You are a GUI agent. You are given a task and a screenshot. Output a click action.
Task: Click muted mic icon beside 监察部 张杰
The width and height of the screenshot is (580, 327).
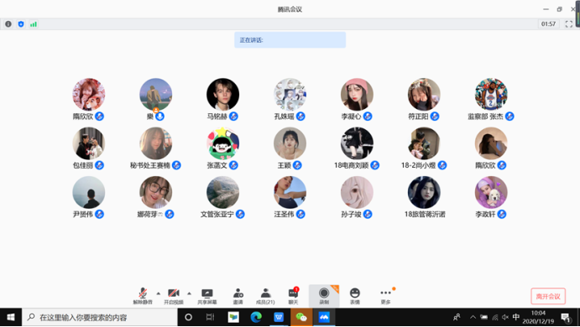tap(509, 117)
